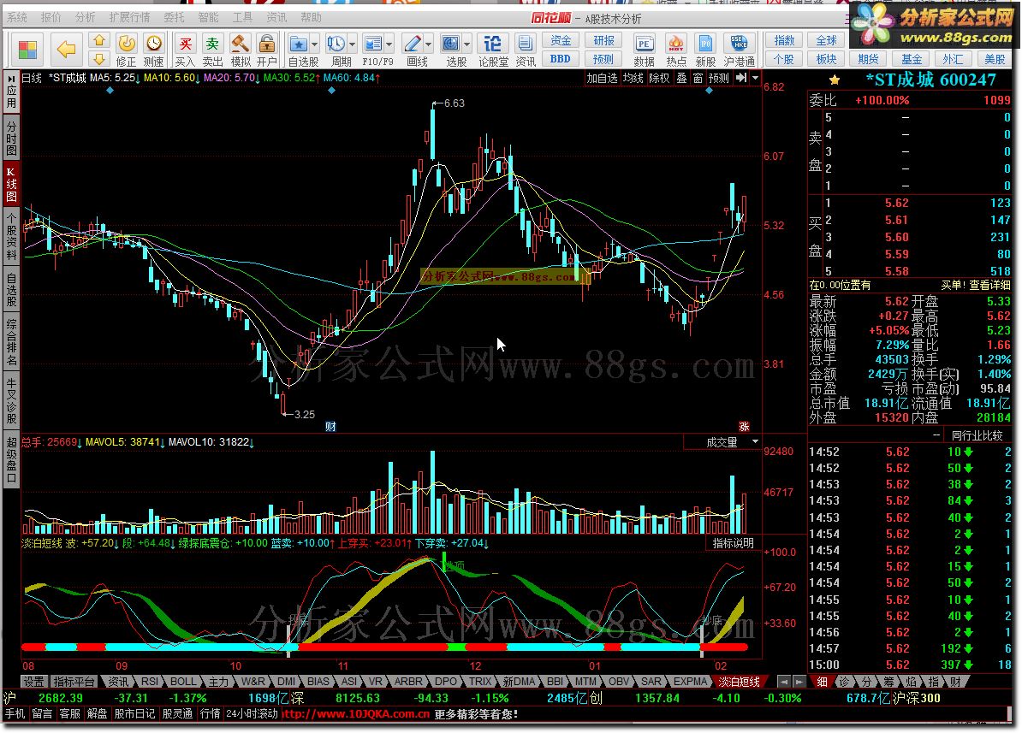This screenshot has width=1022, height=733.
Task: Select the 淡泊短线 indicator tab
Action: click(x=740, y=682)
